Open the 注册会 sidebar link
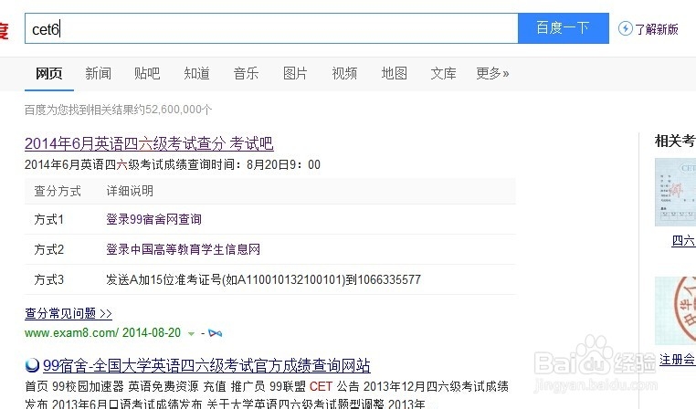This screenshot has width=696, height=409. [x=678, y=360]
